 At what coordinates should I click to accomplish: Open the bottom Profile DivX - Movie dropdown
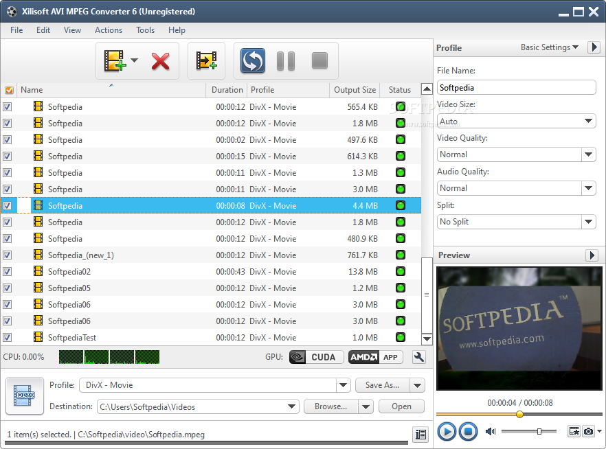point(343,385)
